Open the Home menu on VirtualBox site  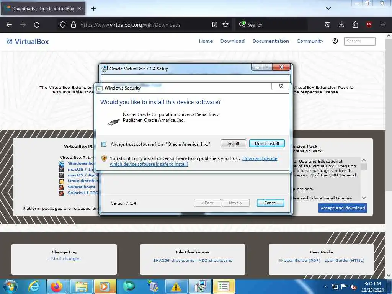[206, 41]
